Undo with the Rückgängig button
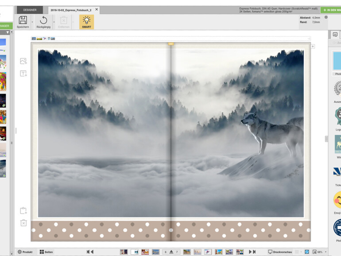Image resolution: width=341 pixels, height=256 pixels. click(43, 22)
